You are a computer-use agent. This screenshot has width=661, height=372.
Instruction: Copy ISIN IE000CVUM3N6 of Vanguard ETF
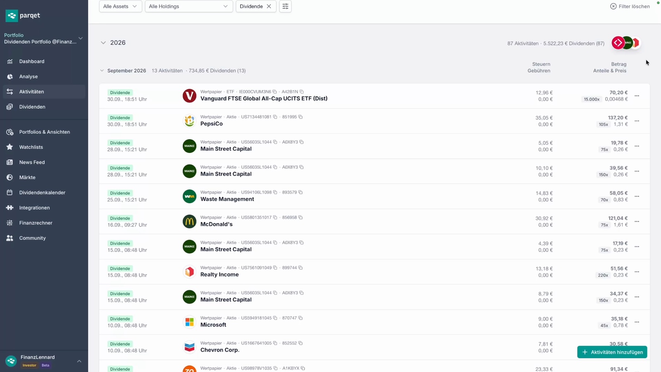click(x=275, y=92)
